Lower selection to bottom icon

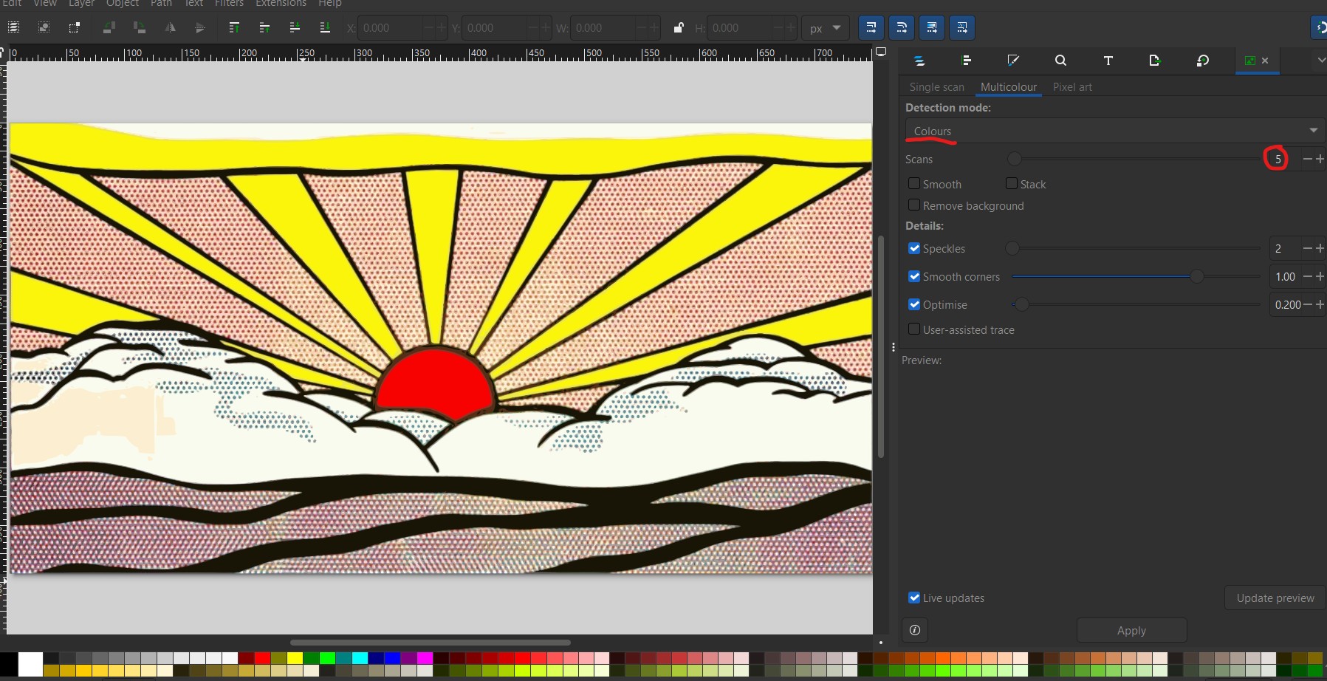[x=325, y=27]
